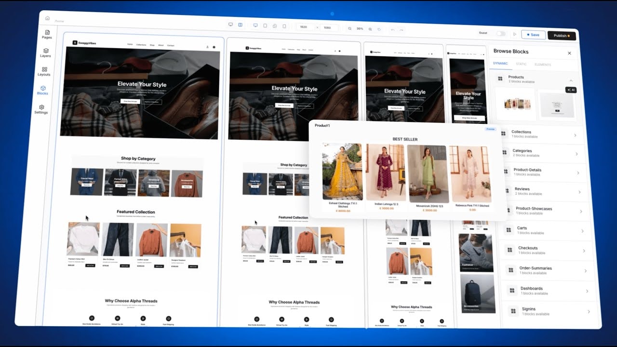Zoom in on the canvas
Viewport: 617px width, 347px height.
pyautogui.click(x=370, y=29)
